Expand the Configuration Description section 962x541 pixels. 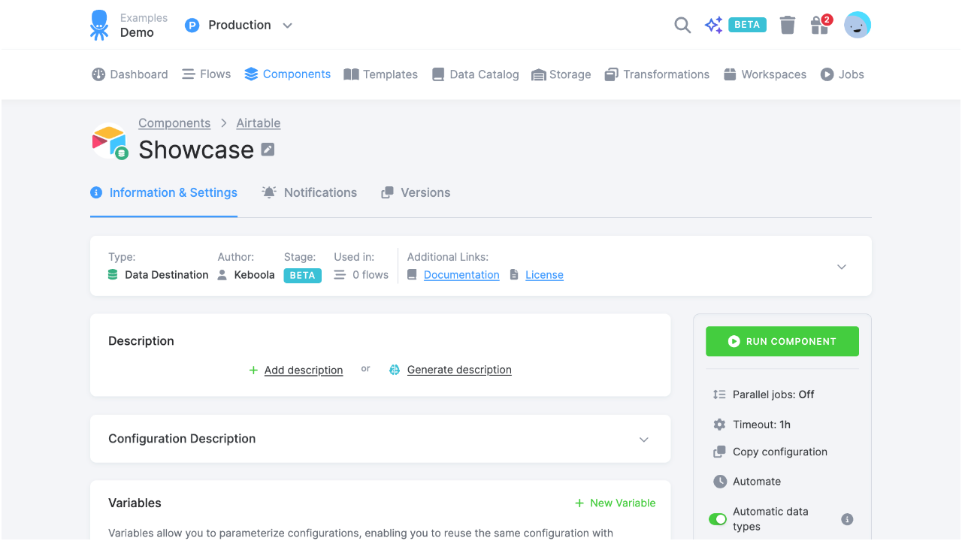coord(644,439)
